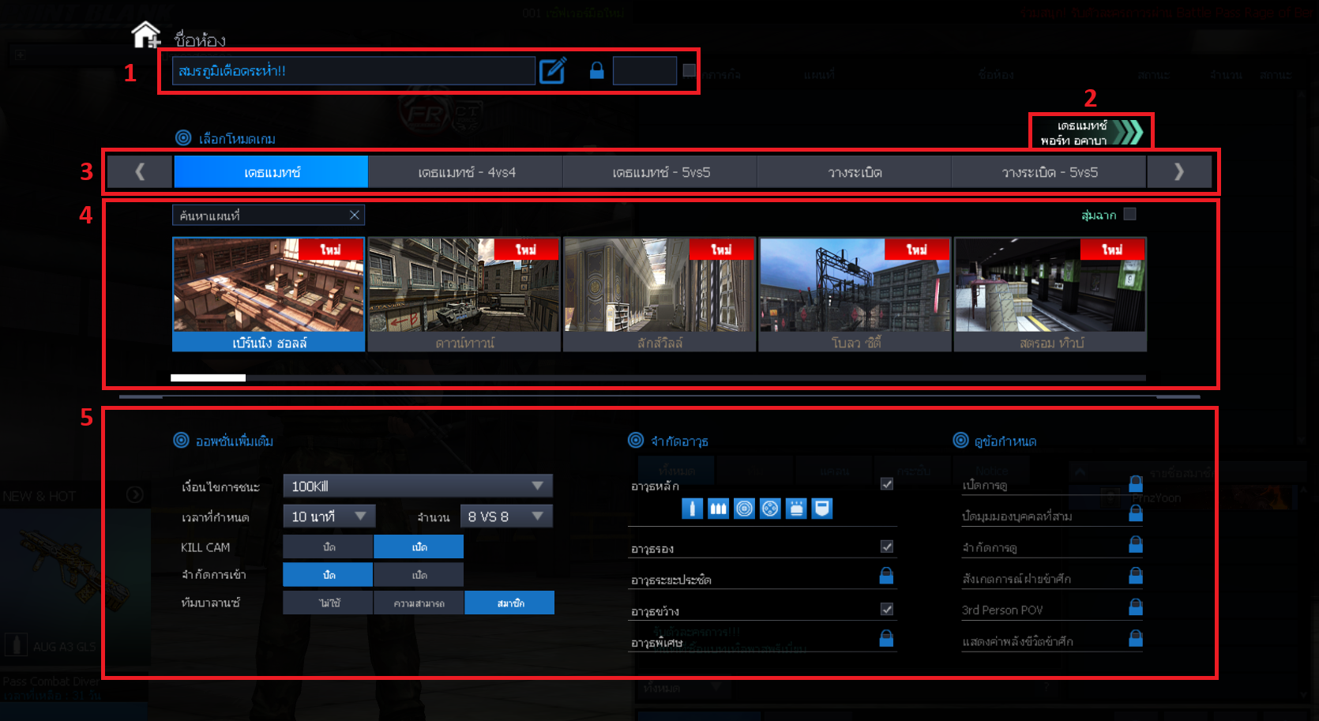Click the lock beside จำกัดการดู
Screen dimensions: 1319x721
pyautogui.click(x=1136, y=544)
